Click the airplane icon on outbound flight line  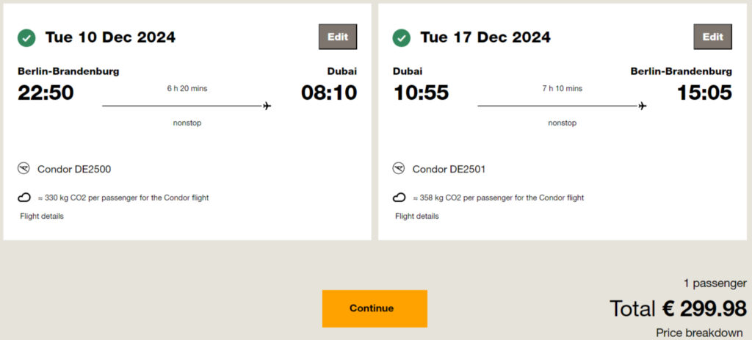coord(267,106)
